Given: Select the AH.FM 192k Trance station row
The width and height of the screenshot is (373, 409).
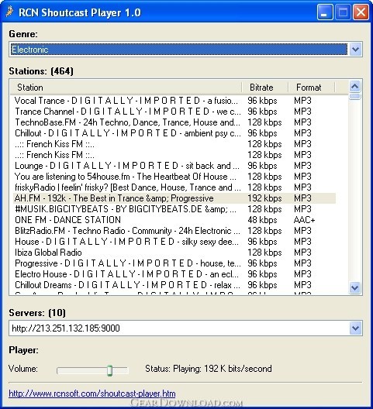Looking at the screenshot, I should (x=174, y=198).
